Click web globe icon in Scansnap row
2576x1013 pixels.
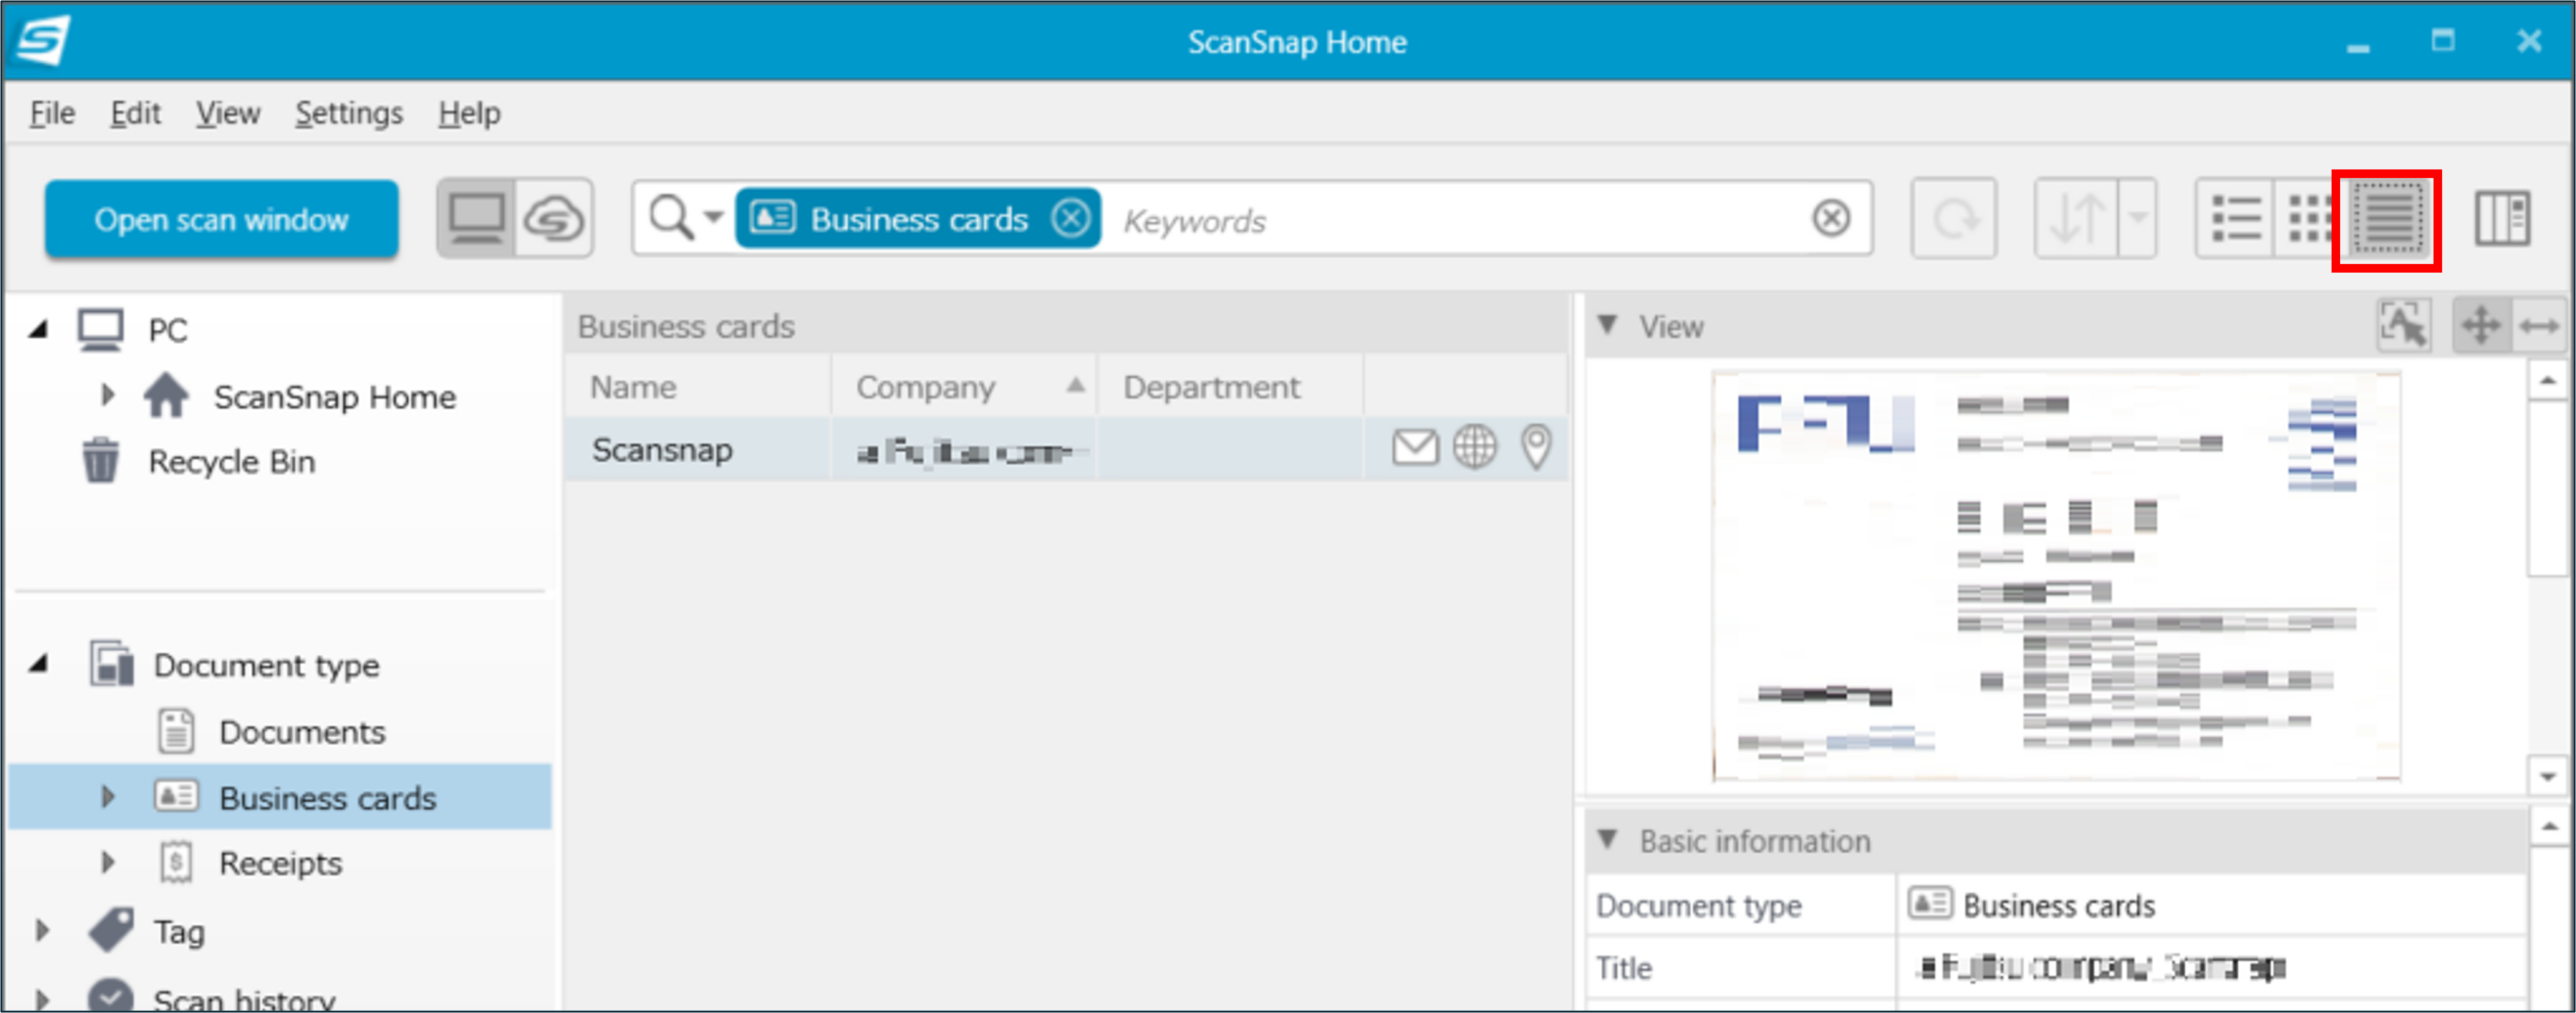[x=1475, y=447]
